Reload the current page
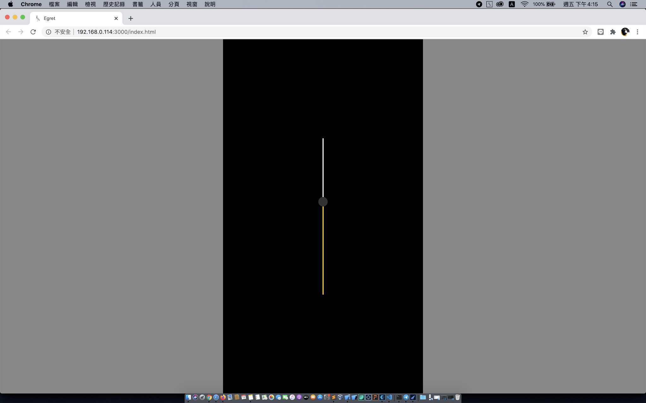 (33, 31)
